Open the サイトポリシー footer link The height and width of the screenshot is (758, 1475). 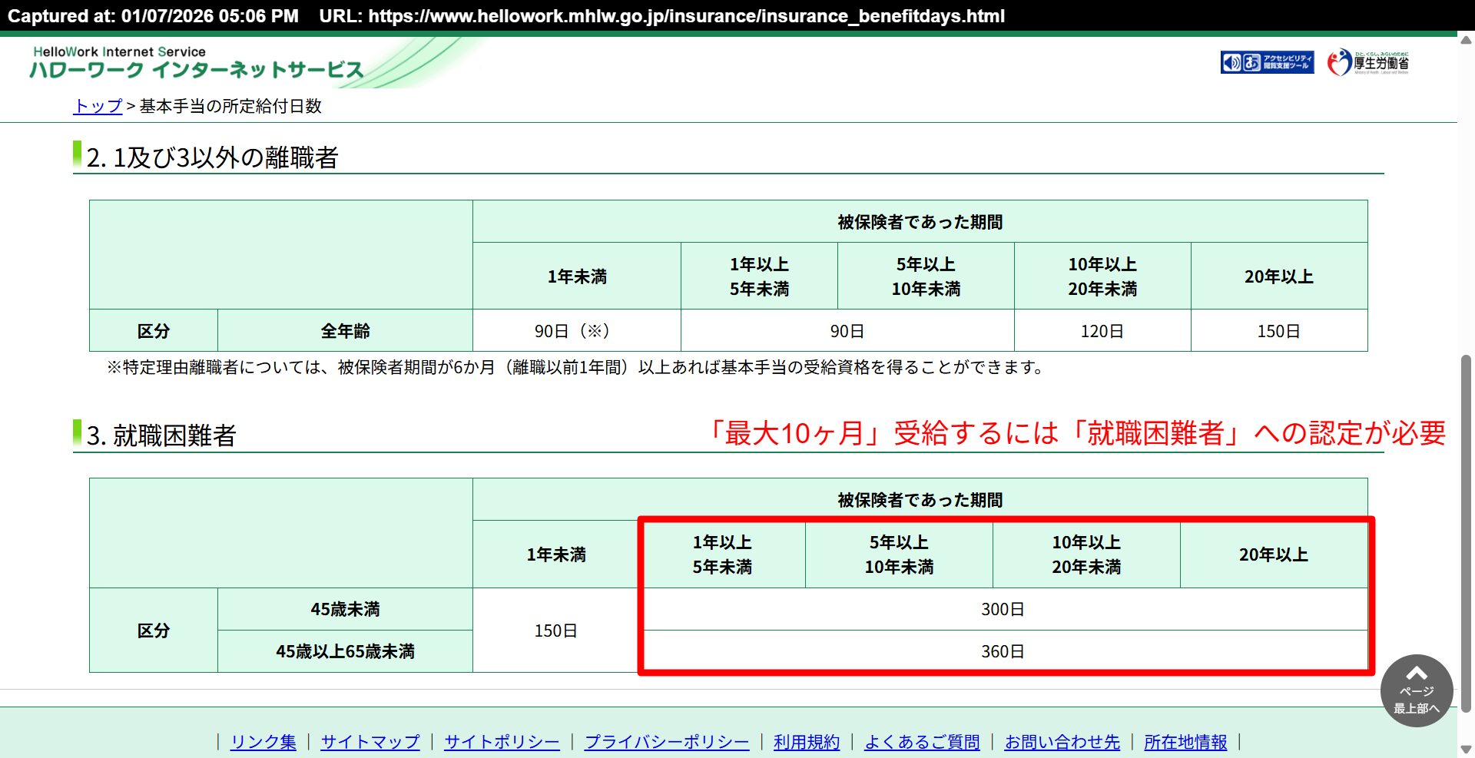point(502,742)
